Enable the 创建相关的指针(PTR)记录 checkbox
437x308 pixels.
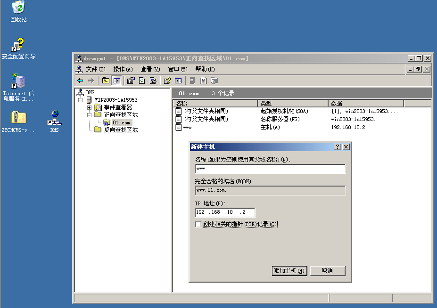[198, 225]
